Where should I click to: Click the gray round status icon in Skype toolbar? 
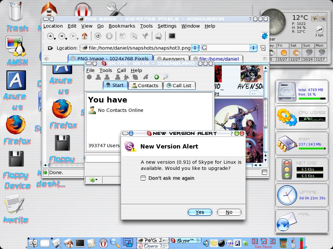[x=89, y=77]
